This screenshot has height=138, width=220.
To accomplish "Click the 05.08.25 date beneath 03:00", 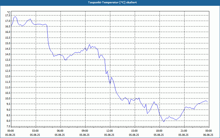I will pos(35,135).
